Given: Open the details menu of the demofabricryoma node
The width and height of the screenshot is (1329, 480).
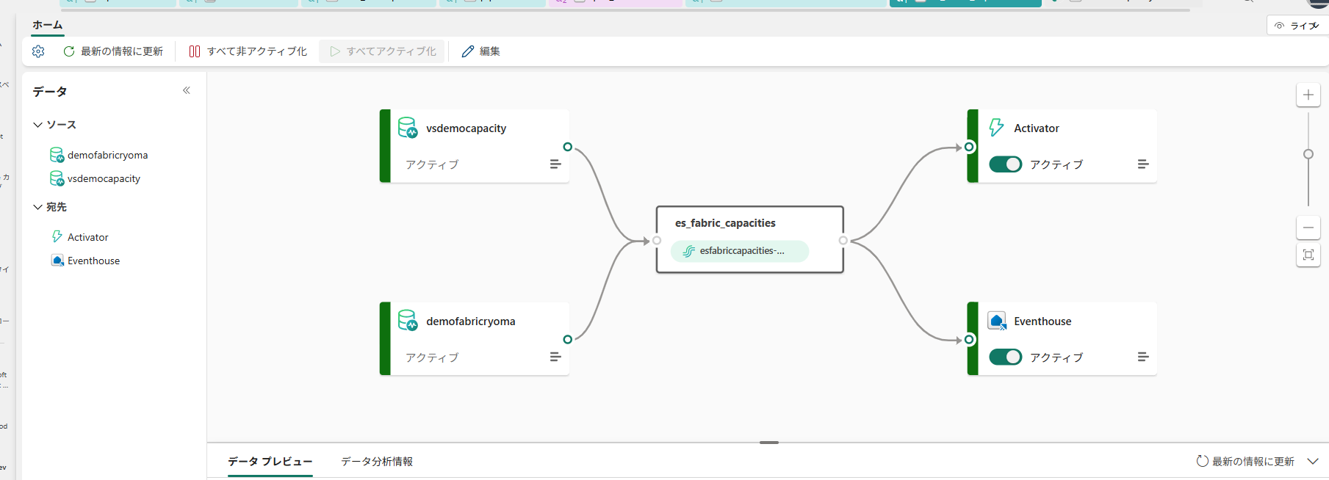Looking at the screenshot, I should pos(555,357).
